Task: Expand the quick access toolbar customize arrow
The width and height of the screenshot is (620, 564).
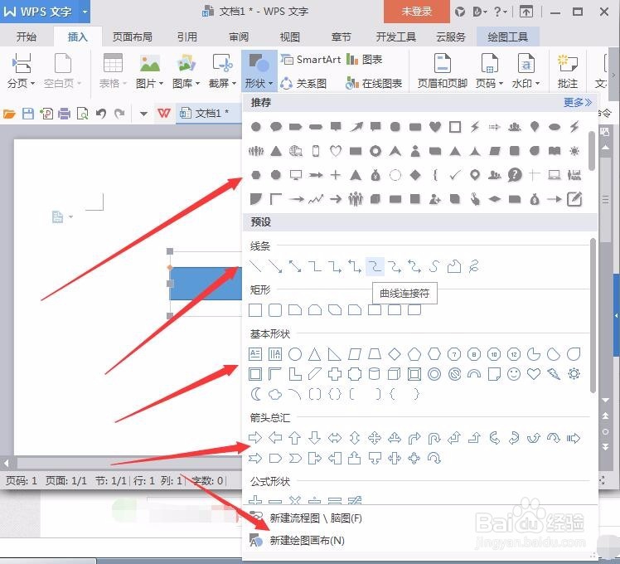Action: tap(143, 114)
